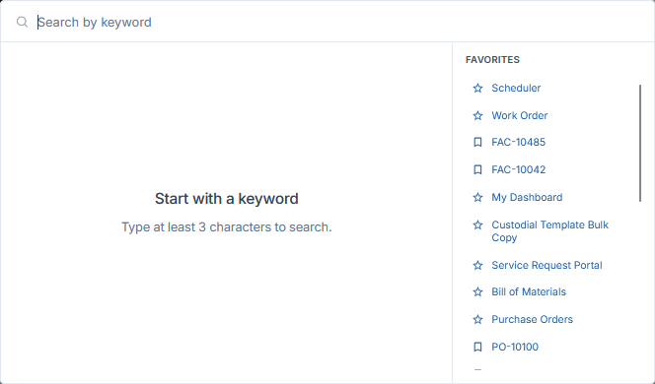
Task: Click the star icon beside Bill of Materials
Action: [x=477, y=291]
